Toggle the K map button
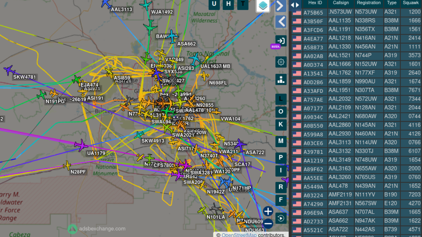Image resolution: width=422 pixels, height=237 pixels. click(281, 124)
